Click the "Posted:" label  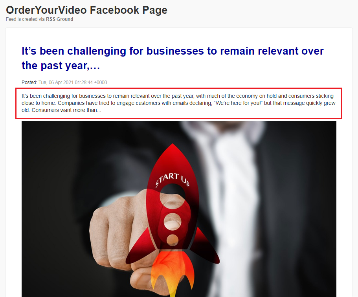pos(29,82)
